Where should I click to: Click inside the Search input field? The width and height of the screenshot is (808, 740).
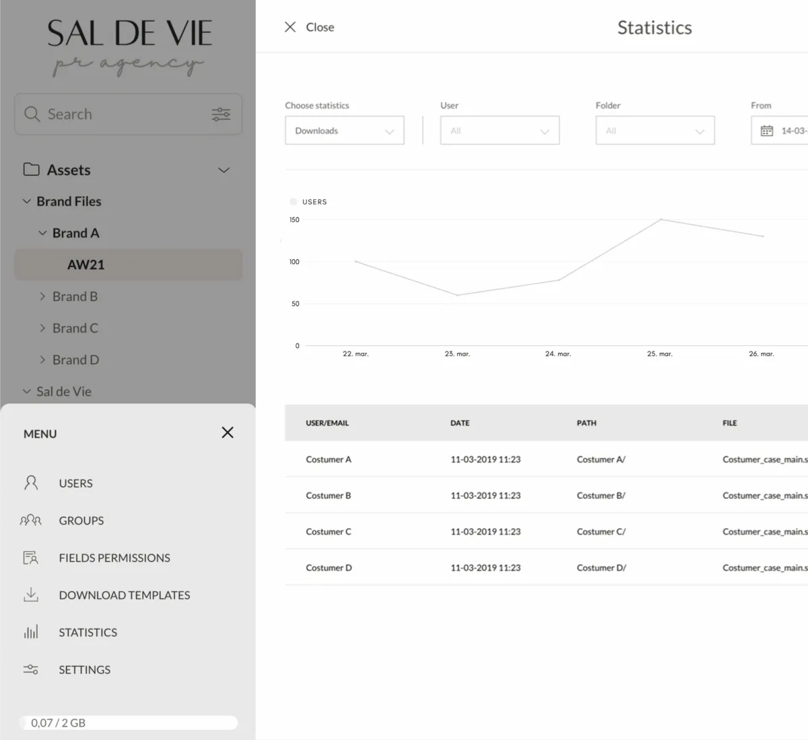coord(128,114)
